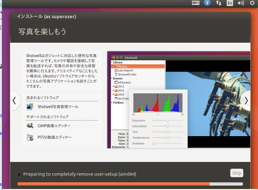Click the '写真を楽しもう' slide heading
This screenshot has height=190, width=258.
click(x=42, y=32)
